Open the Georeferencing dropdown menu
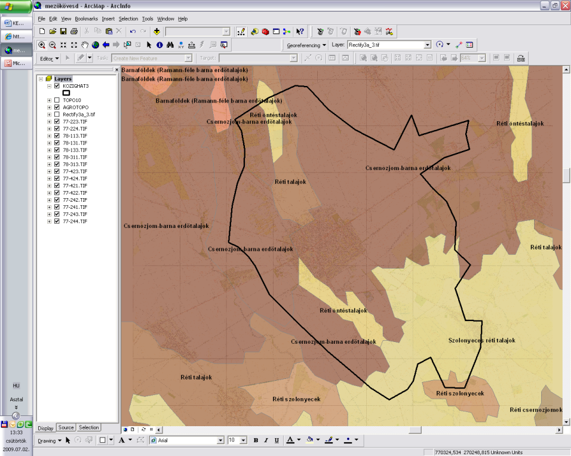The width and height of the screenshot is (571, 456). pos(306,45)
